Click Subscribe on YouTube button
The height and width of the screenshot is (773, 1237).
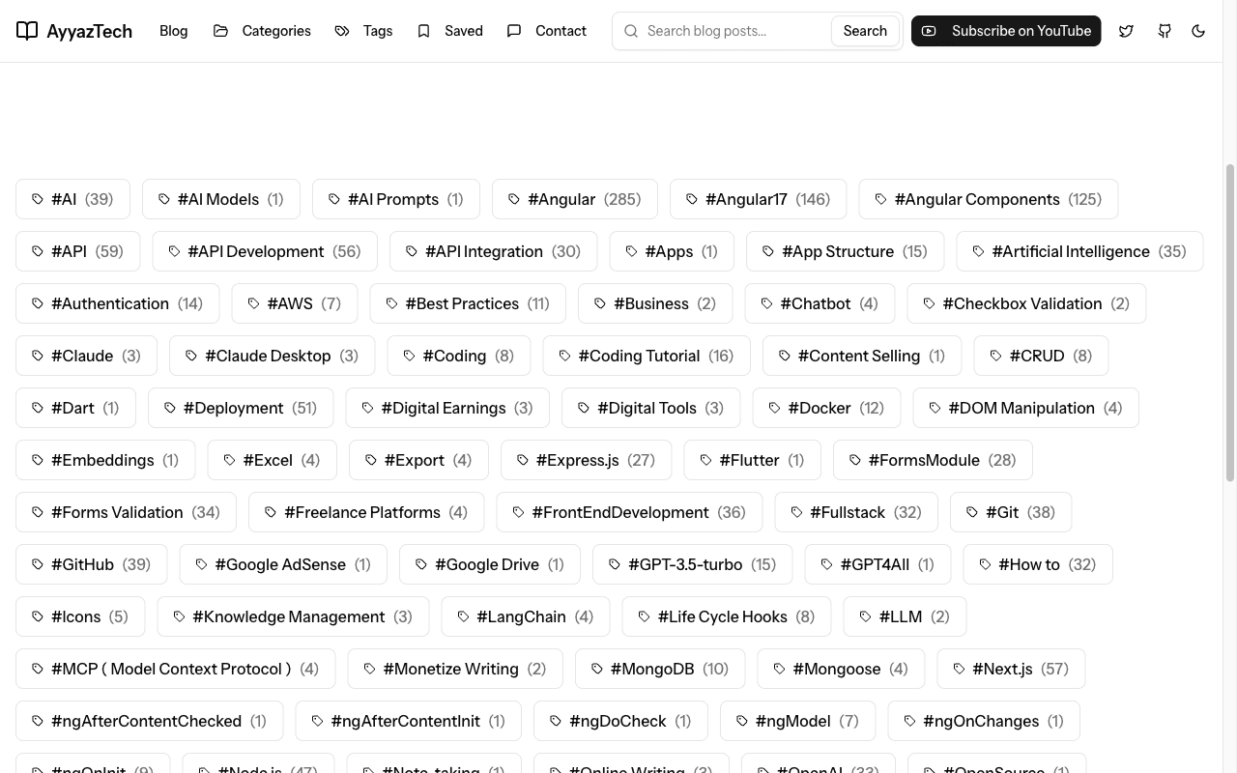pyautogui.click(x=1006, y=31)
